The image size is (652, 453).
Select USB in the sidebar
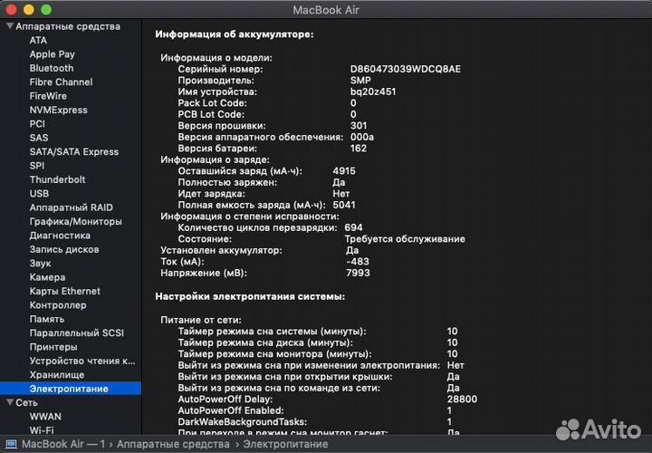click(39, 194)
